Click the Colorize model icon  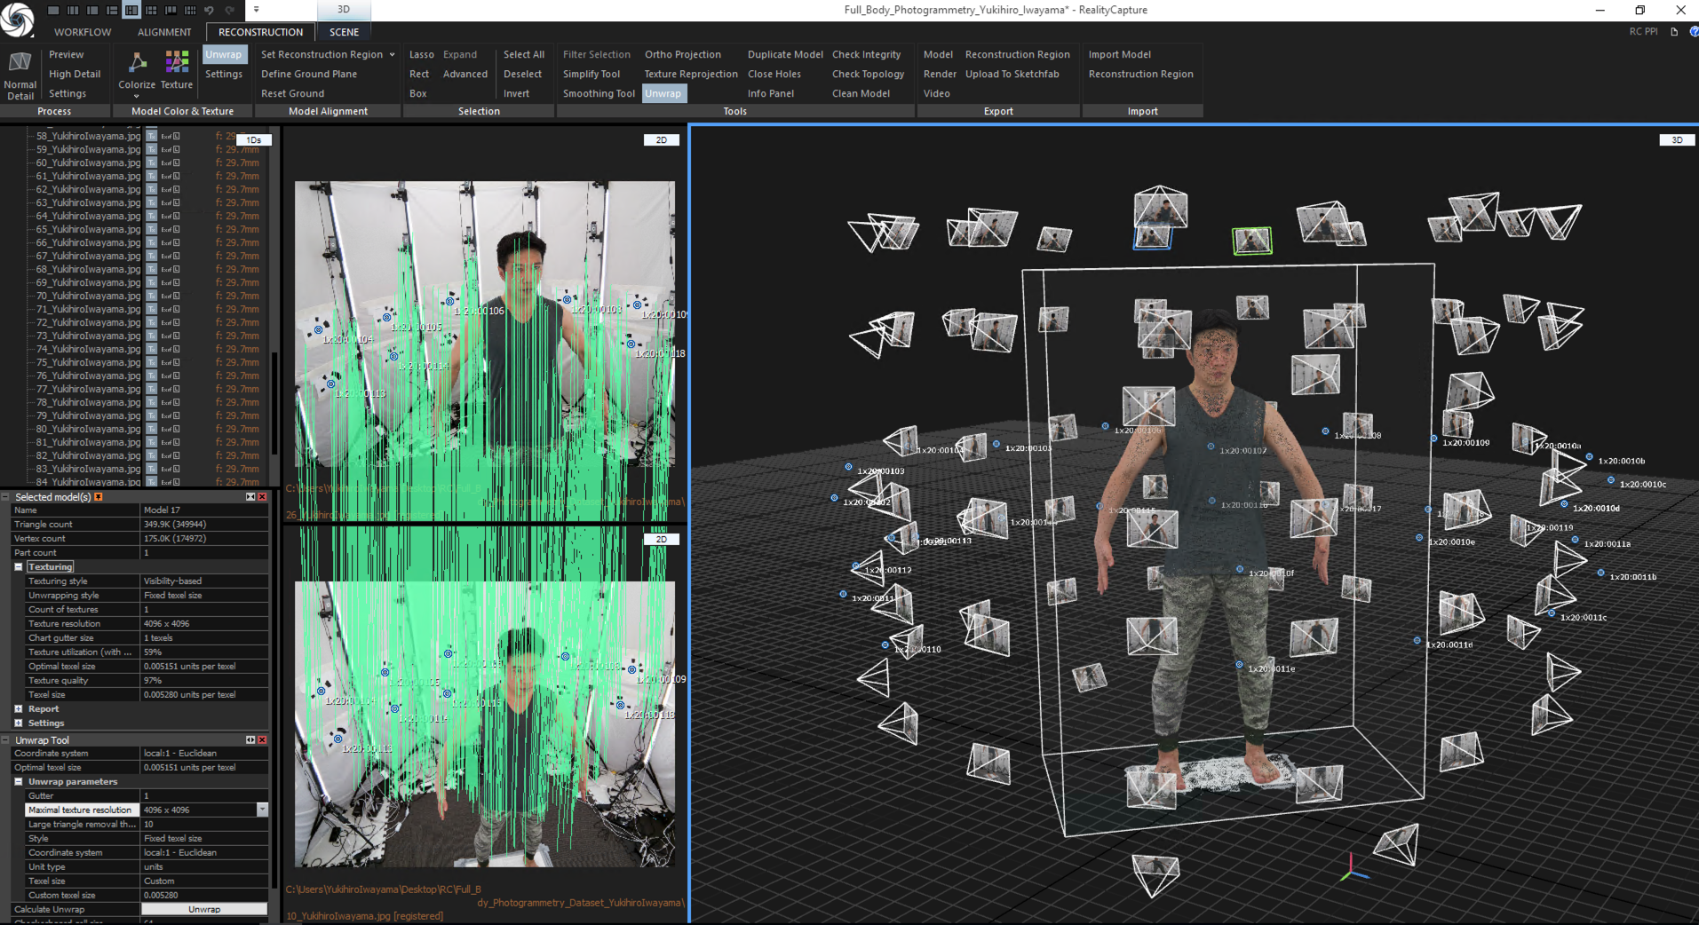tap(137, 62)
